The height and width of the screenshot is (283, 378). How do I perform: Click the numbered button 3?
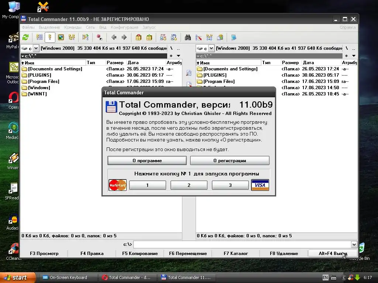[230, 185]
